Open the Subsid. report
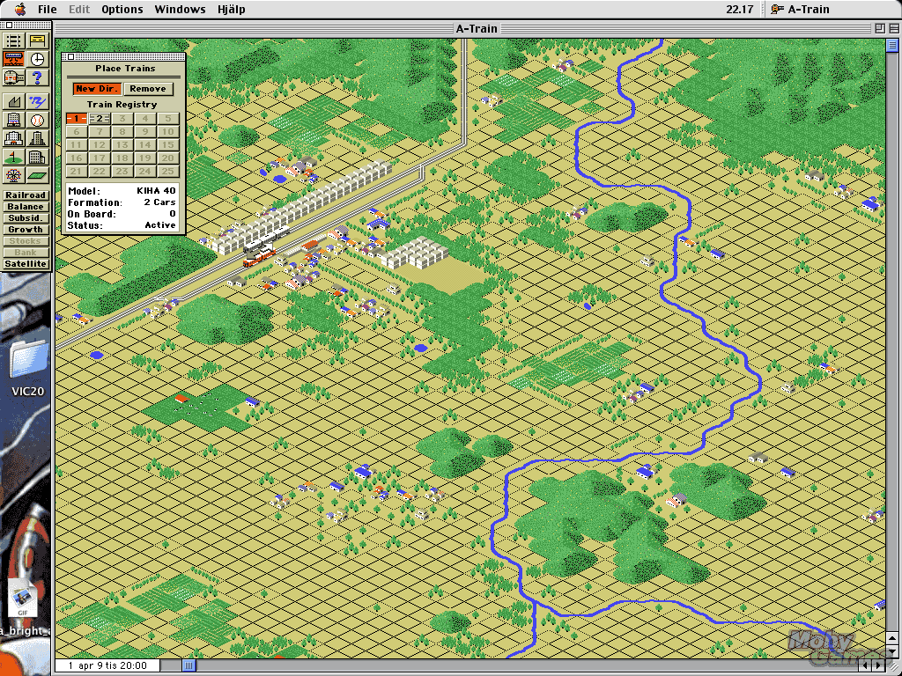This screenshot has height=676, width=902. point(26,218)
